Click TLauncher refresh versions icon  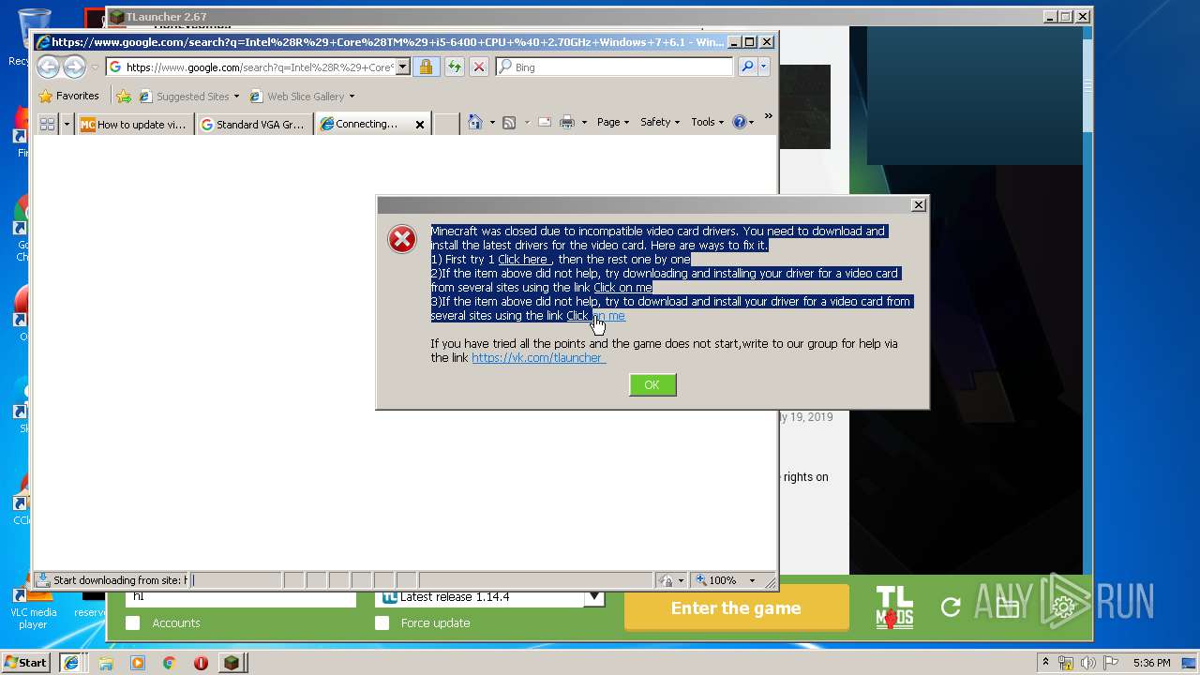pos(951,607)
